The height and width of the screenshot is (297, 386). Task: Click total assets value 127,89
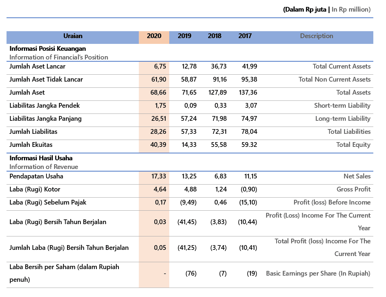click(217, 92)
